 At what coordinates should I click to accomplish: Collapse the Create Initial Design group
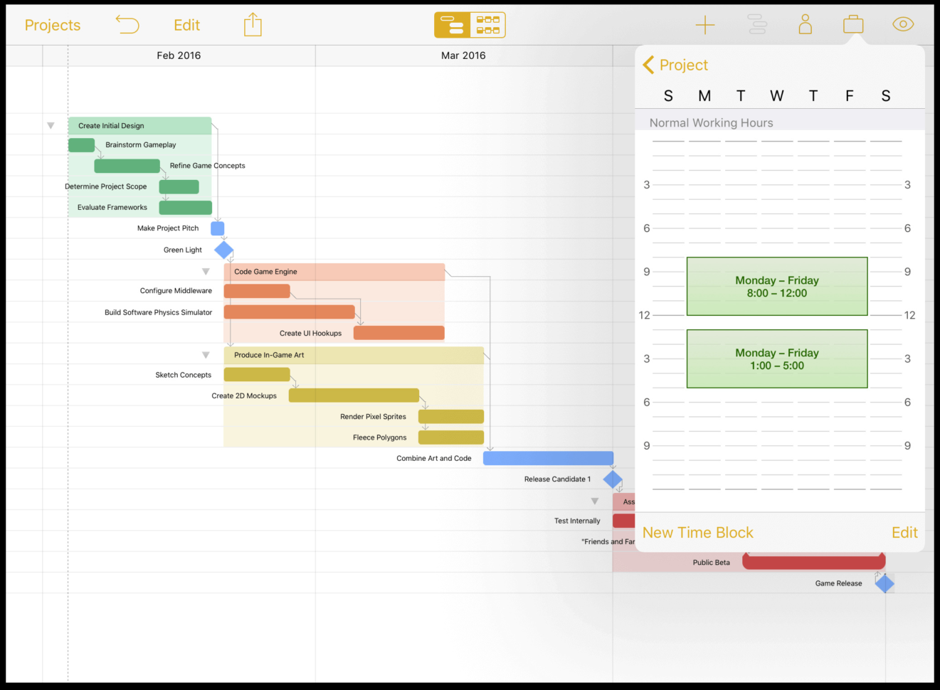point(51,124)
